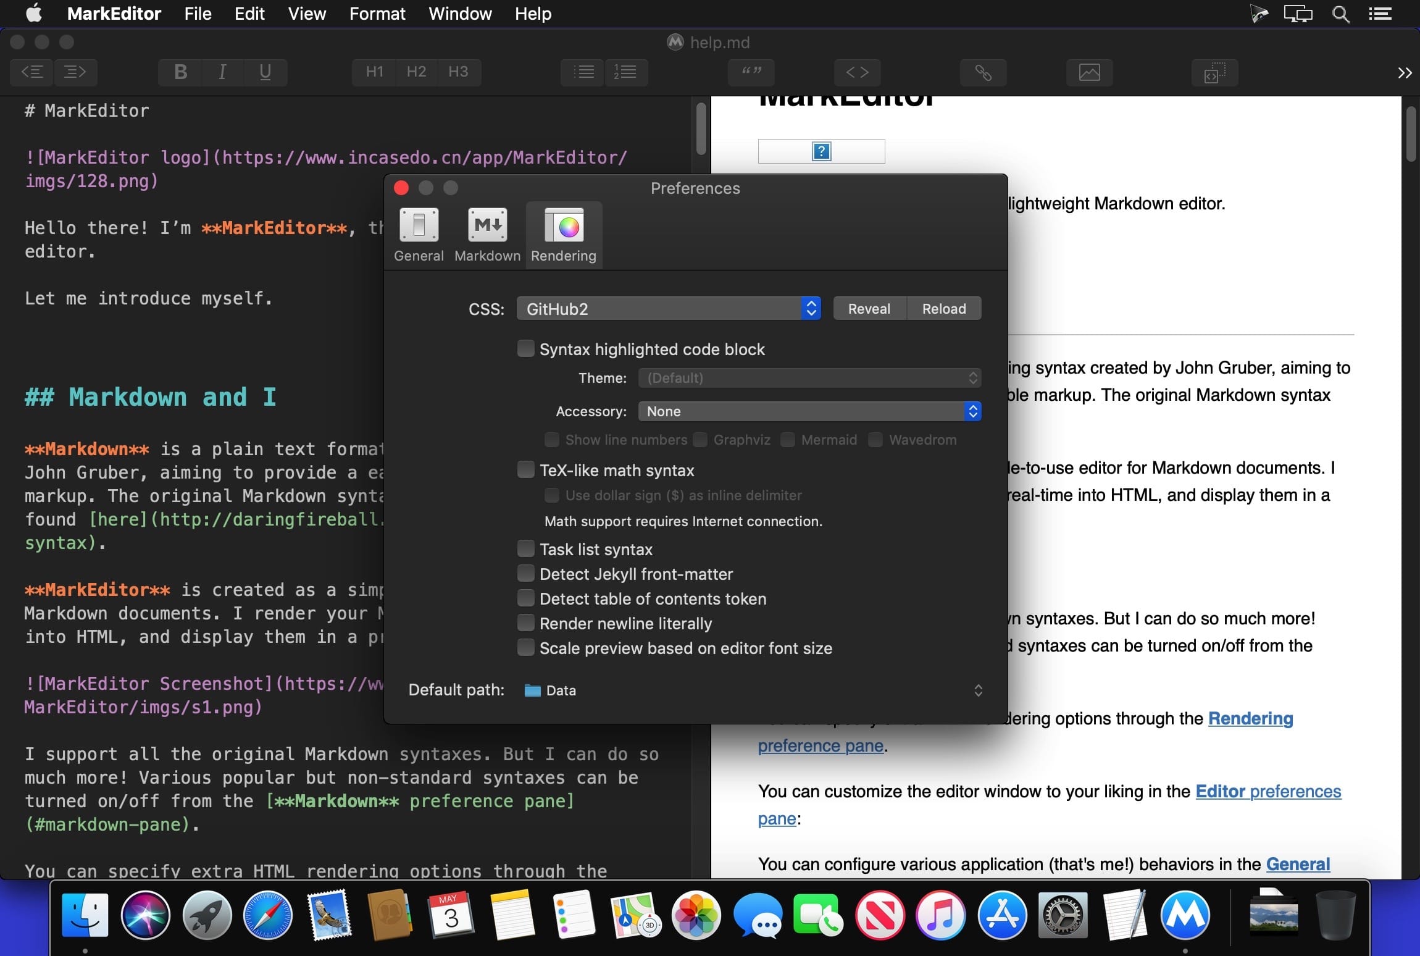Enable Scale preview based on editor font size
The width and height of the screenshot is (1420, 956).
click(525, 648)
